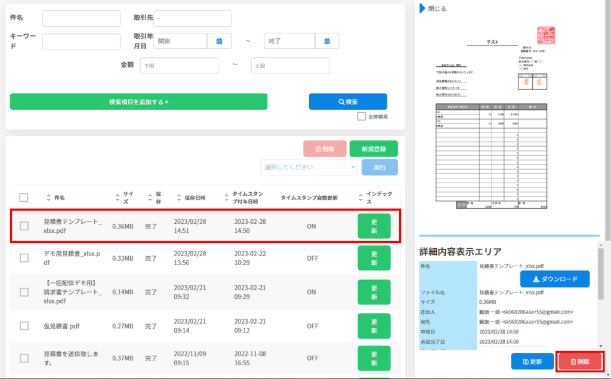
Task: Click the 0.37MB size cell
Action: (123, 358)
